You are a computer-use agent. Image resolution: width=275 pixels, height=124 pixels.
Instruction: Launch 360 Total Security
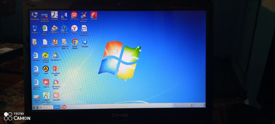click(x=45, y=57)
